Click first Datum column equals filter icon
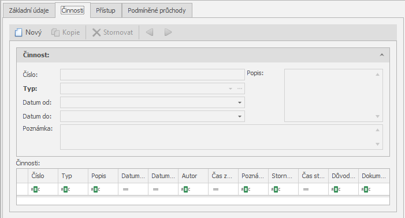 coord(125,189)
